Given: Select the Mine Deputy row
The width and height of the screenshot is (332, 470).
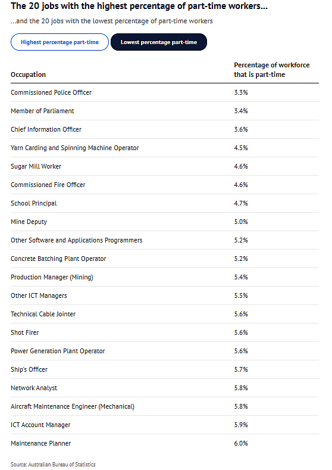Looking at the screenshot, I should pyautogui.click(x=165, y=222).
